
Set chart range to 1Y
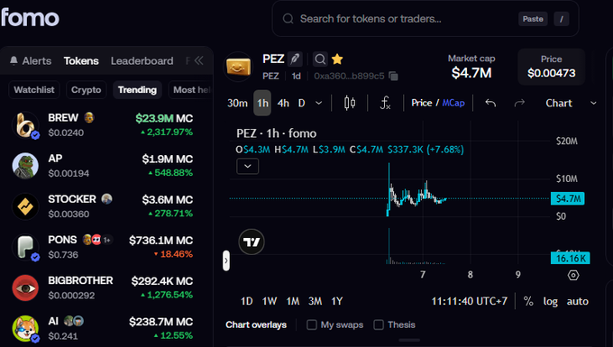pyautogui.click(x=337, y=301)
